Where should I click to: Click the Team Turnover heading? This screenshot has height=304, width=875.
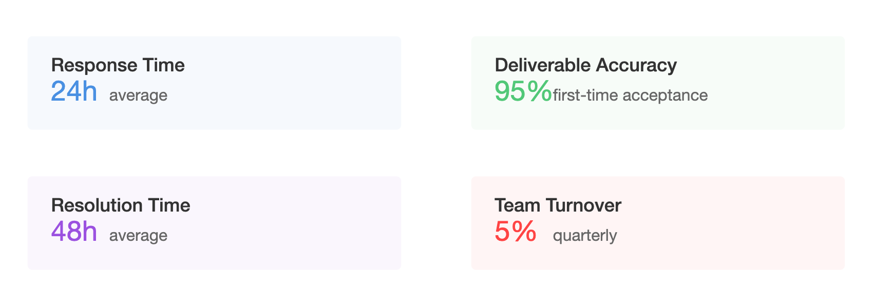[558, 205]
